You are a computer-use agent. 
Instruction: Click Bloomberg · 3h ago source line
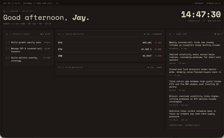[178, 49]
